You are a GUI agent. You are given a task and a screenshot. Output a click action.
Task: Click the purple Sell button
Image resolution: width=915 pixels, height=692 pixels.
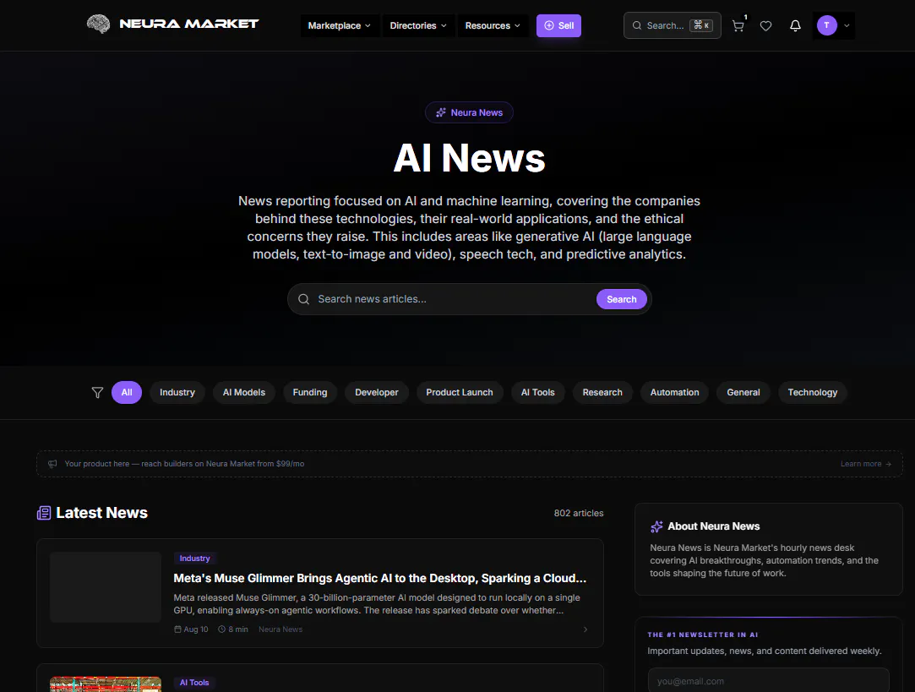tap(558, 25)
